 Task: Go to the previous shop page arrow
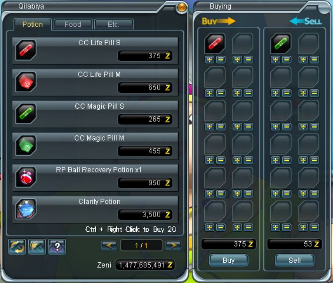tap(109, 246)
